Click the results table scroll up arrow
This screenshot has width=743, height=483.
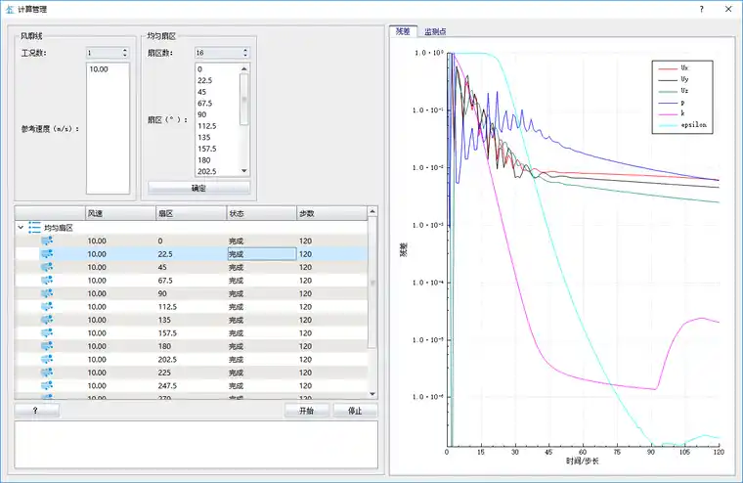[x=372, y=211]
